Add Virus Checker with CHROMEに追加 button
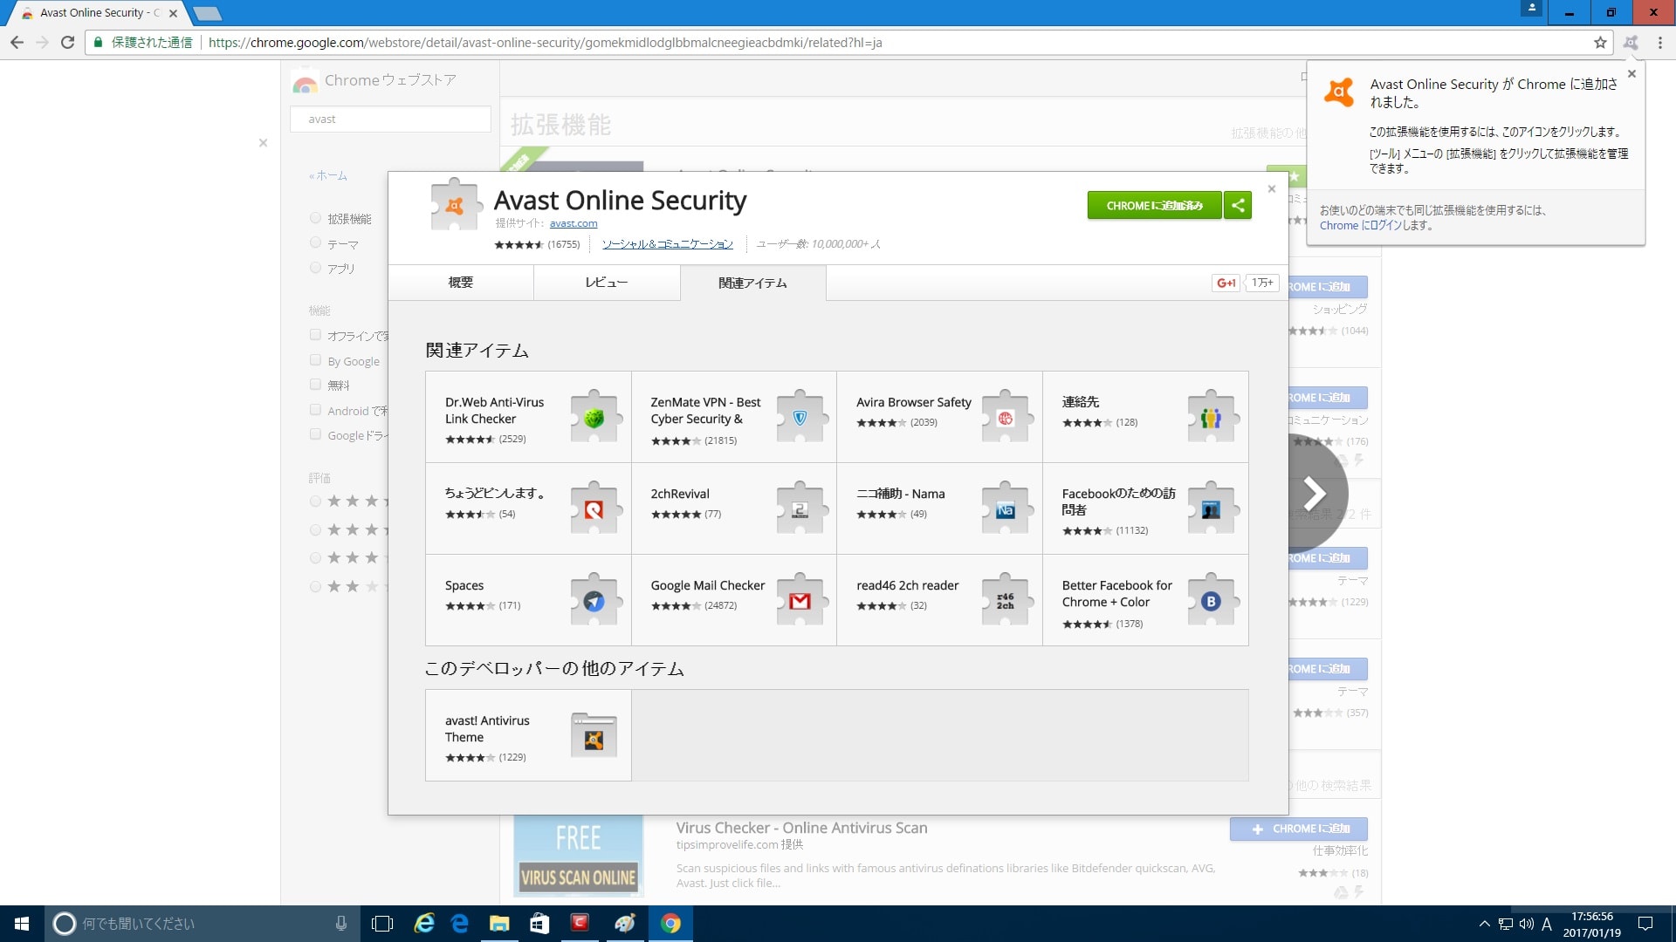1676x942 pixels. 1299,829
